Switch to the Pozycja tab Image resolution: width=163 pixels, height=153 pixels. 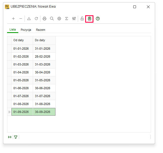(26, 30)
